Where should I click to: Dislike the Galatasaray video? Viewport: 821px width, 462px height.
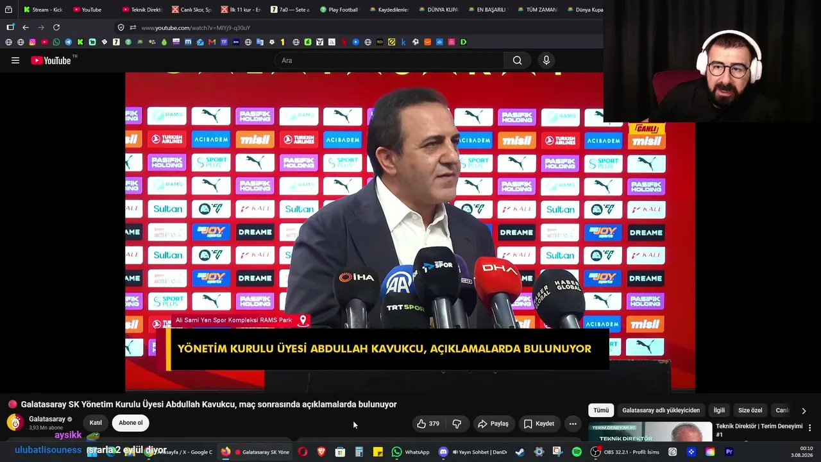[x=457, y=424]
